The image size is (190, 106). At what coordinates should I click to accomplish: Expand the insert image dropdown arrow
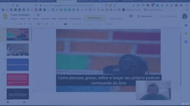[49, 24]
